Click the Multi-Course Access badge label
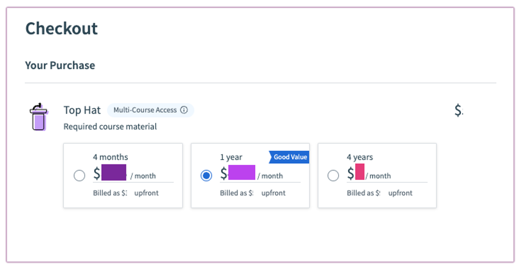 click(145, 110)
